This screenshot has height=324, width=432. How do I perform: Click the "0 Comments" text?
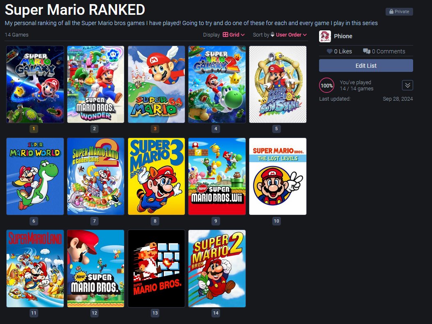(388, 51)
